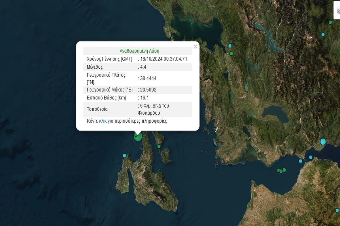
Task: Click the large cyan marker on the right coast
Action: tap(323, 142)
